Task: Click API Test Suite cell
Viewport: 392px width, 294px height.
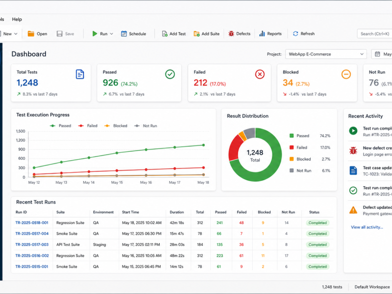Action: (68, 245)
